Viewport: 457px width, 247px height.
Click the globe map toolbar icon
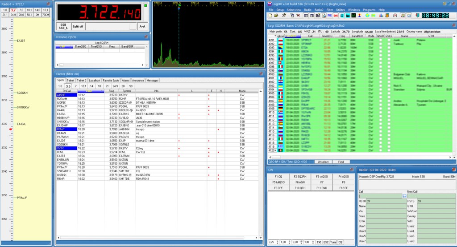click(x=366, y=16)
